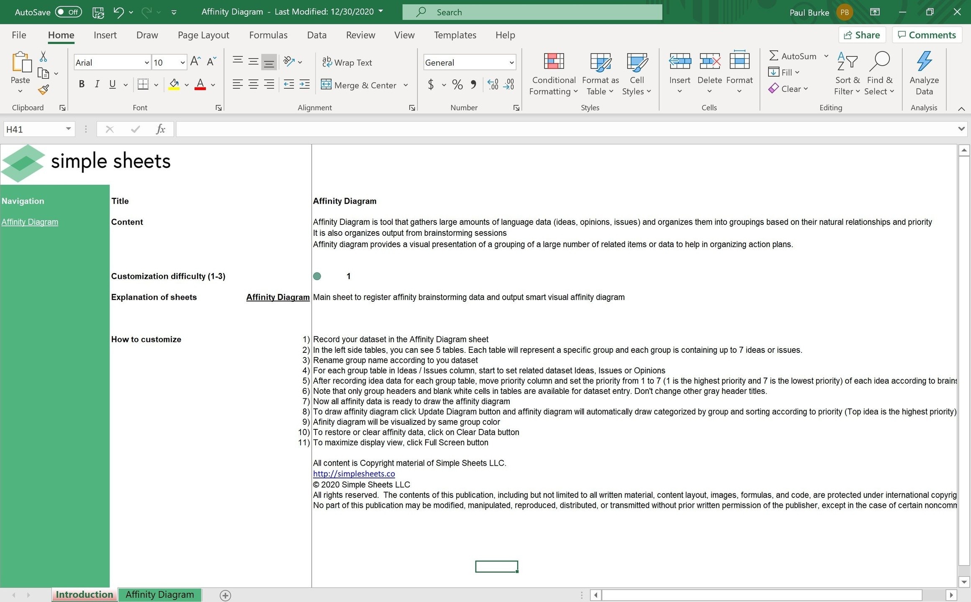This screenshot has width=971, height=602.
Task: Toggle Wrap Text option
Action: (x=347, y=62)
